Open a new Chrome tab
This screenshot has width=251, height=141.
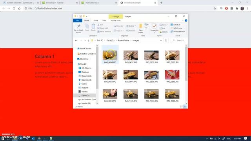pyautogui.click(x=161, y=3)
